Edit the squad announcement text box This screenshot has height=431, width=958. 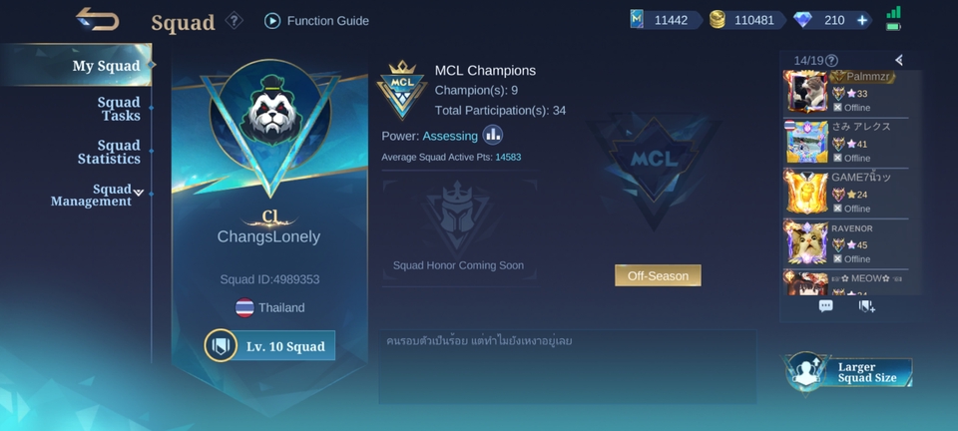pyautogui.click(x=568, y=367)
